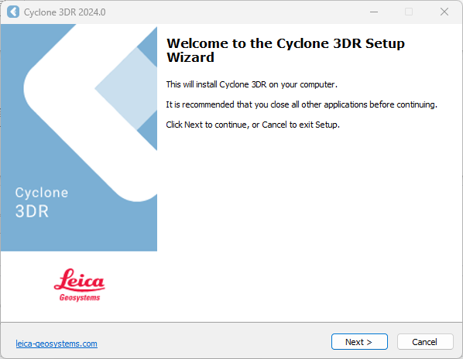Image resolution: width=463 pixels, height=359 pixels.
Task: Click the white 'Cyclone' word on the banner
Action: click(42, 193)
